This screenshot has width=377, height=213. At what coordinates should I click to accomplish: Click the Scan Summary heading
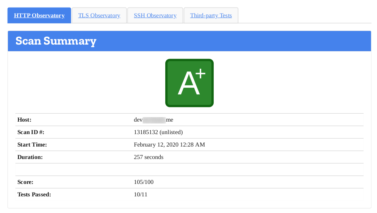pos(56,41)
